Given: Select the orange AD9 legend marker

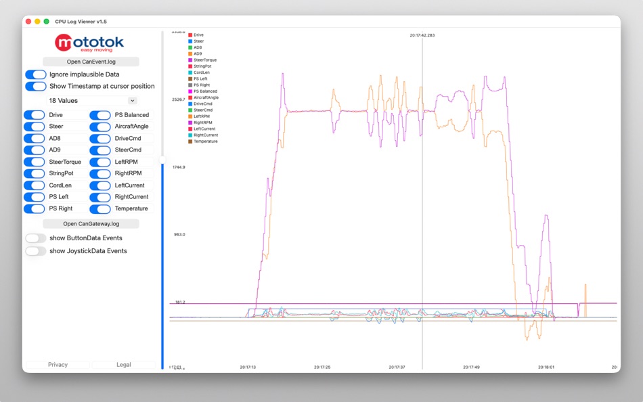Looking at the screenshot, I should click(192, 53).
